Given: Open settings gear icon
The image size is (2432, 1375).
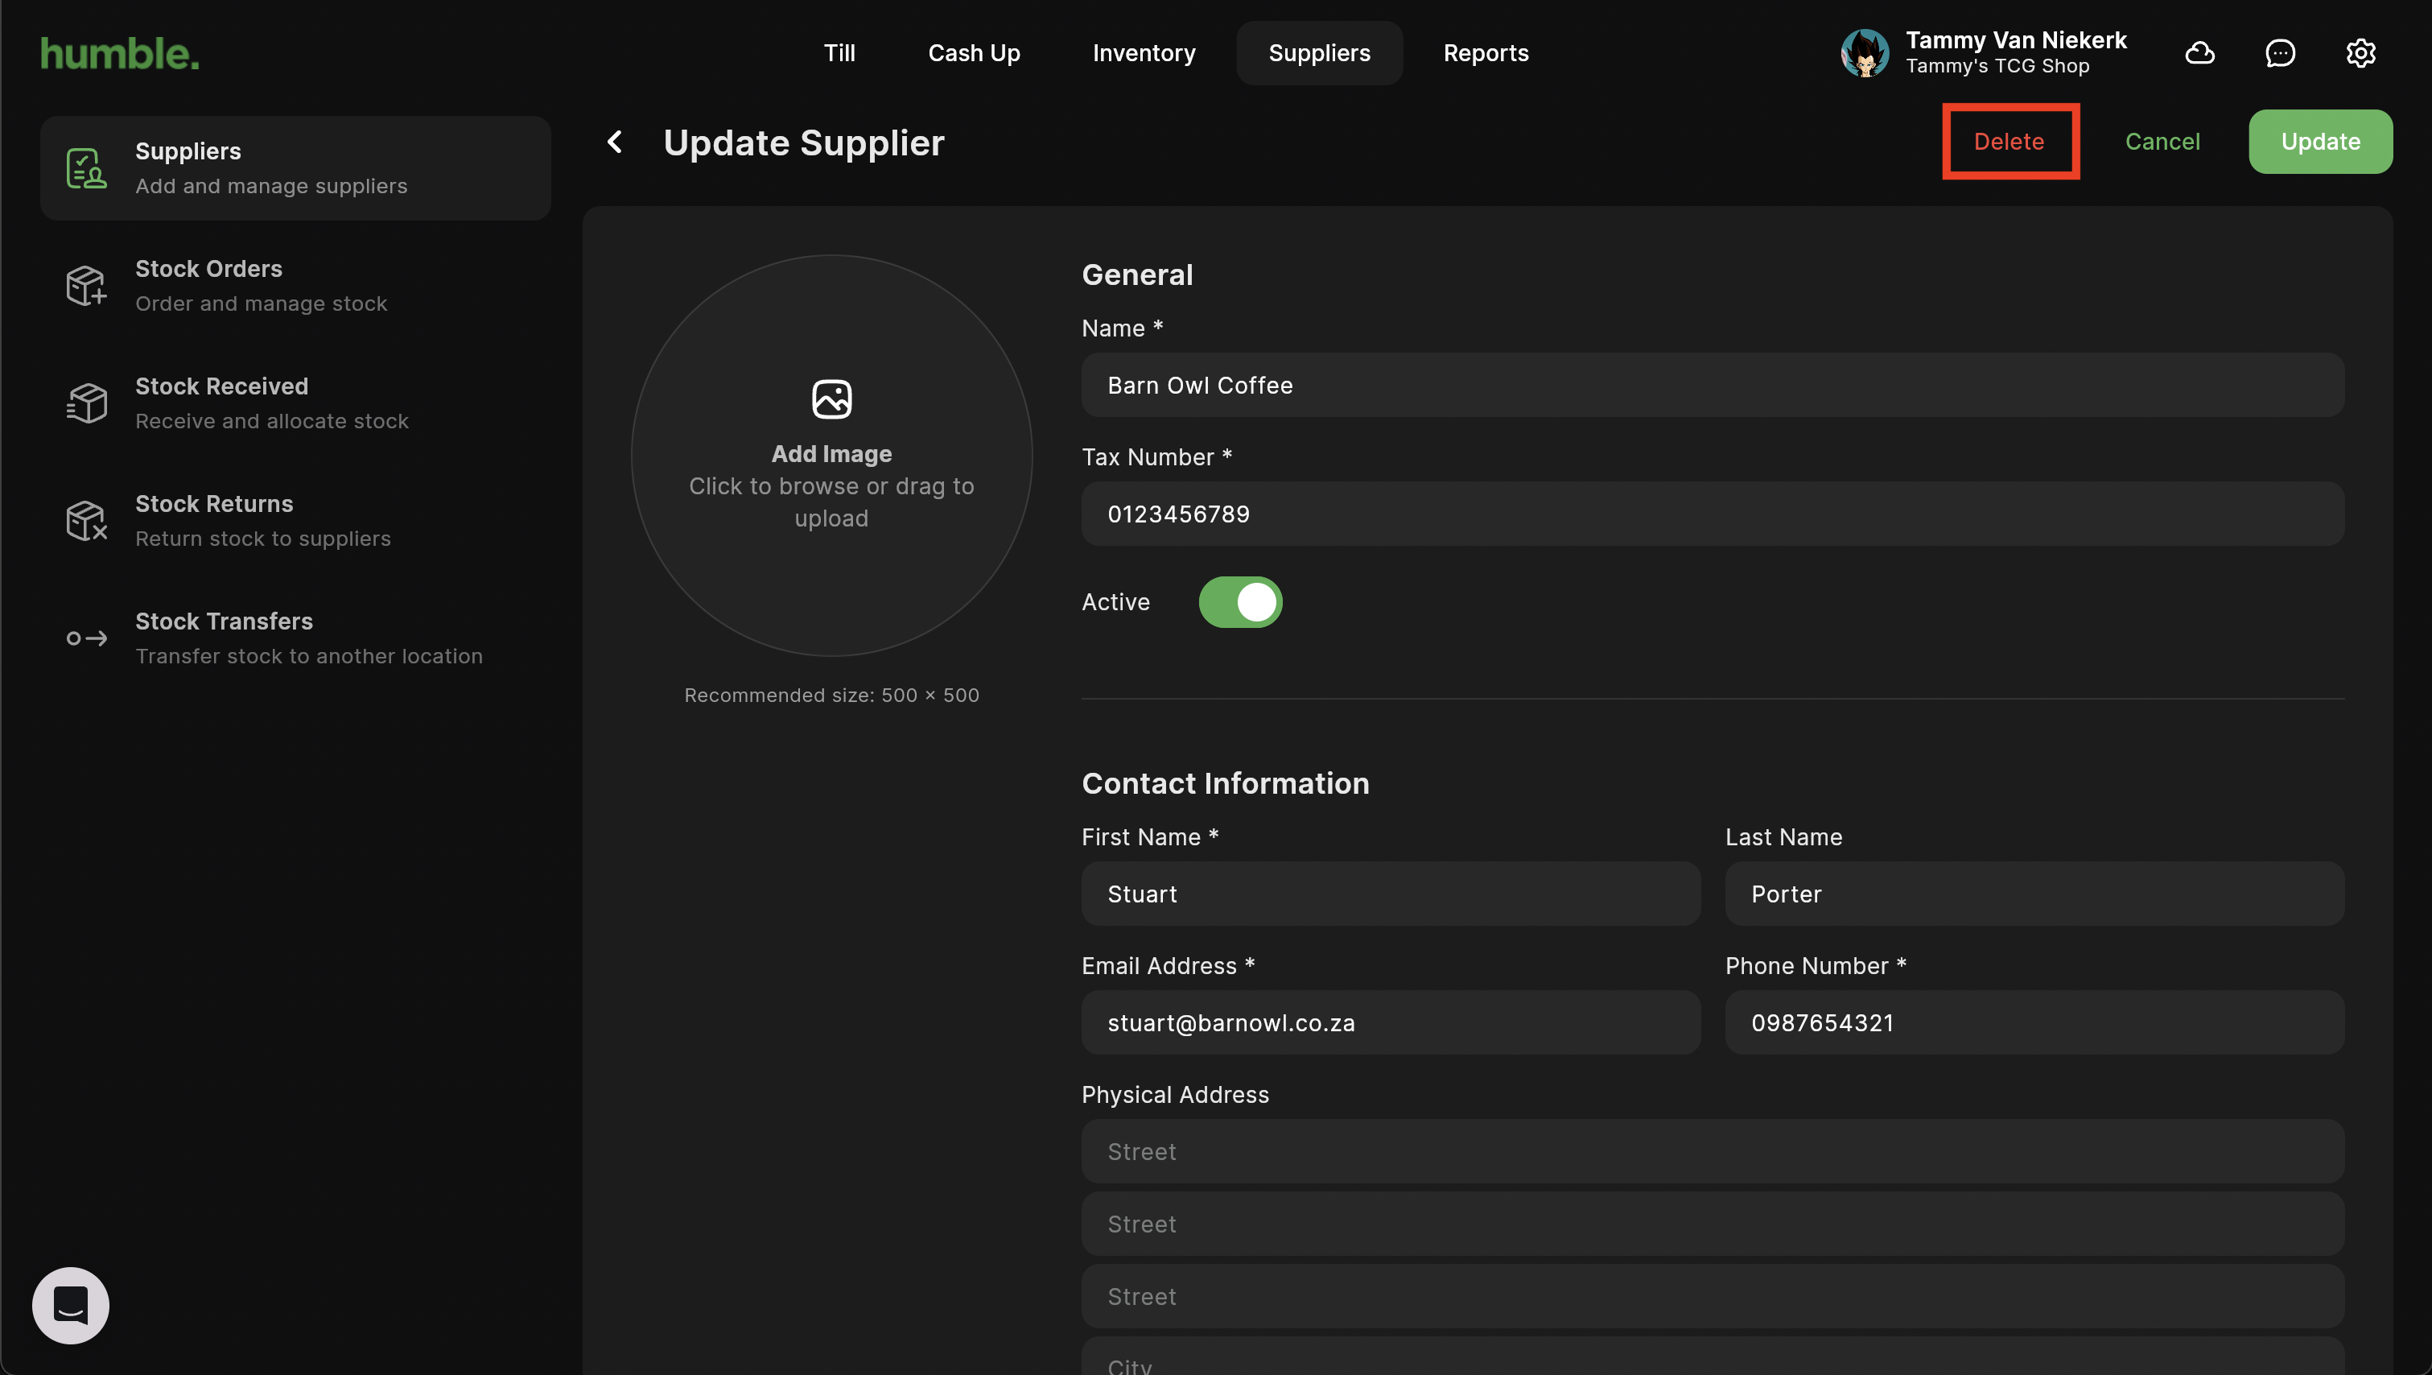Looking at the screenshot, I should pos(2360,53).
